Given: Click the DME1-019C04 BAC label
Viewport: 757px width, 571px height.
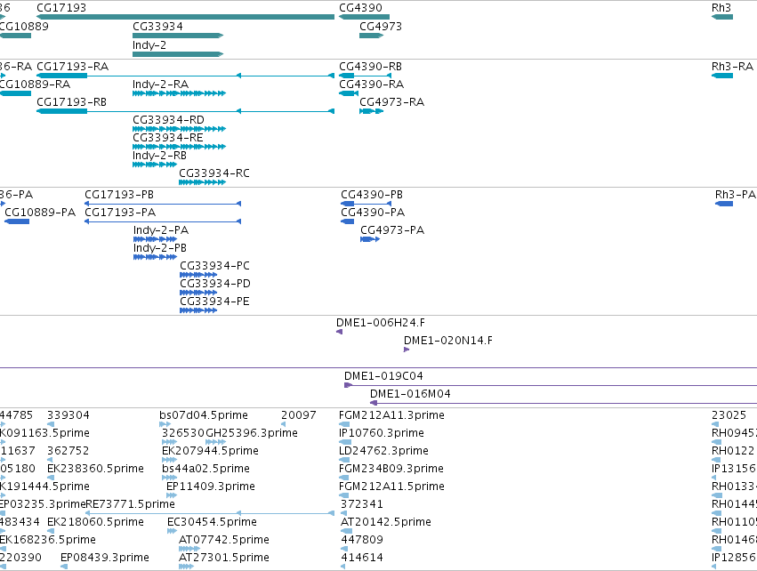Looking at the screenshot, I should click(x=383, y=375).
